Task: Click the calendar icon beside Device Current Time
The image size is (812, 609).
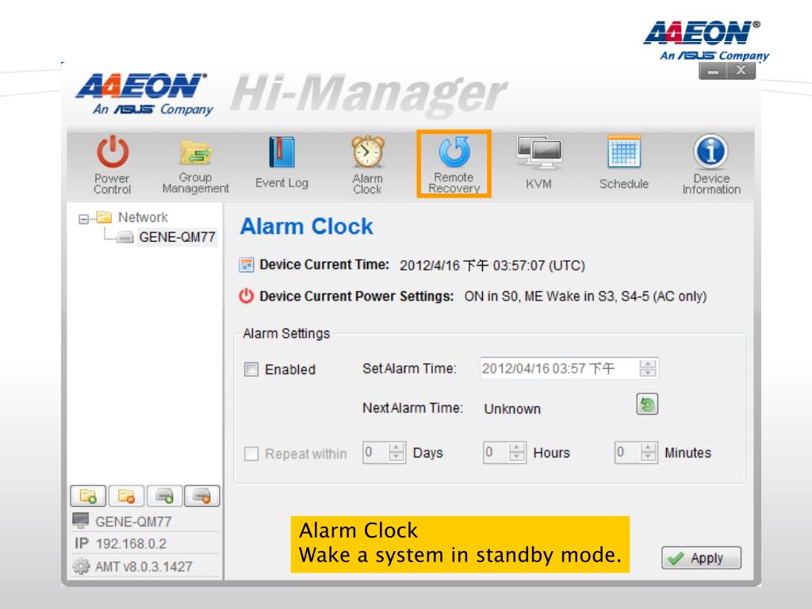Action: tap(246, 265)
